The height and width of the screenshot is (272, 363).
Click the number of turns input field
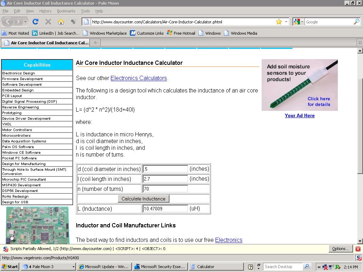pyautogui.click(x=165, y=189)
